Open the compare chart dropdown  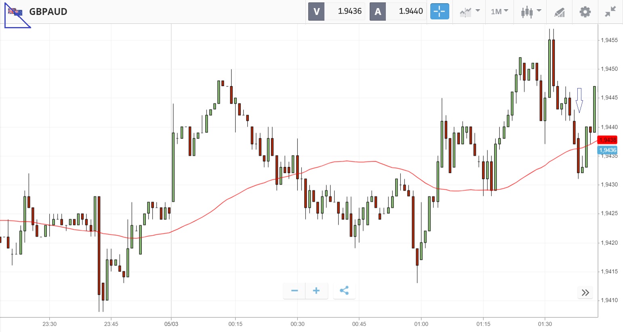pos(469,12)
